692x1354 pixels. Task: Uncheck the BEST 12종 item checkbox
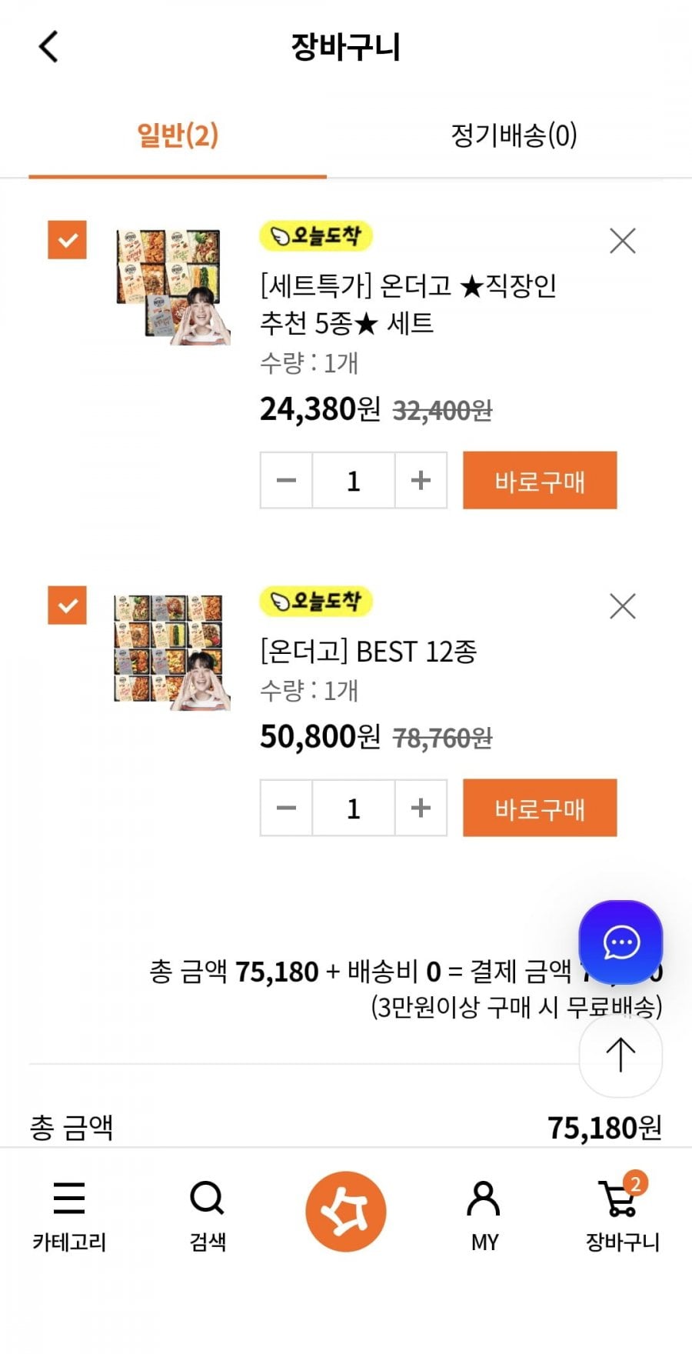click(x=68, y=605)
